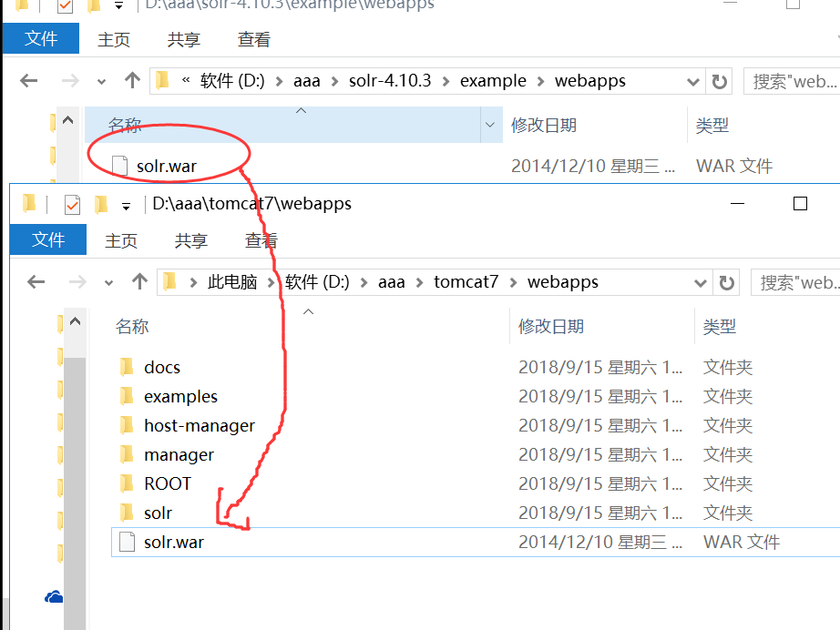Click folder icon in tomcat7 address bar
The width and height of the screenshot is (840, 630).
(x=169, y=281)
